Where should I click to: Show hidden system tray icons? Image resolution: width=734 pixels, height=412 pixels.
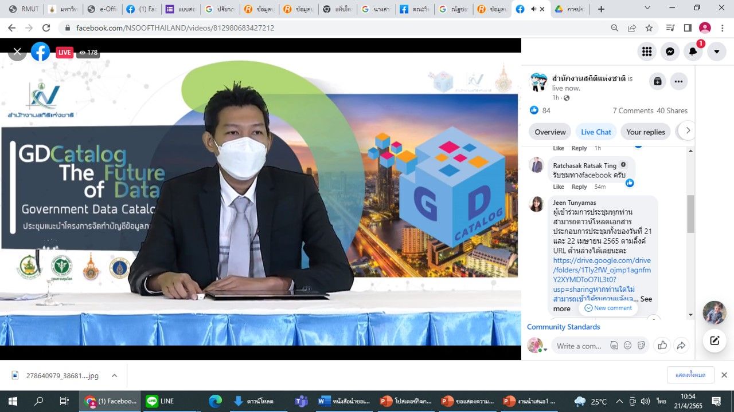pos(619,401)
